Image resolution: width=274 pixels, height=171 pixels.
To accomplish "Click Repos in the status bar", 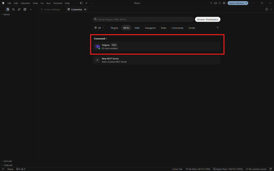I will pos(10,169).
